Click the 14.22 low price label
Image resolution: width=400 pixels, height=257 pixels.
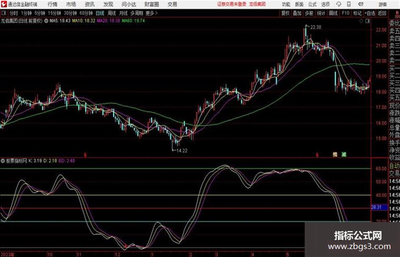pos(182,151)
